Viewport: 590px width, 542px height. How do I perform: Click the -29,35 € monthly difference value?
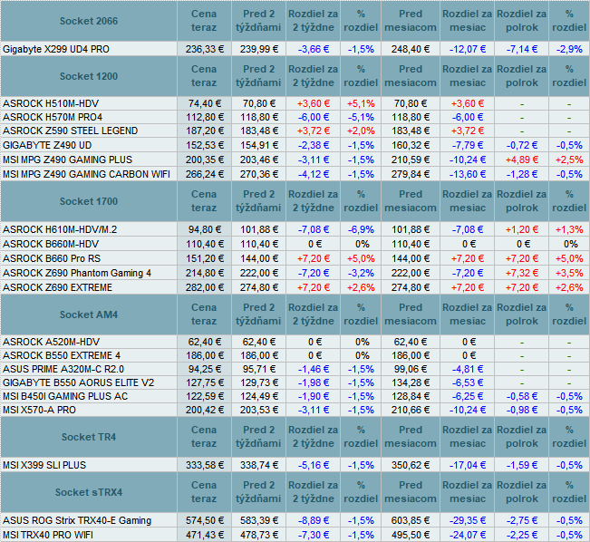pos(468,520)
